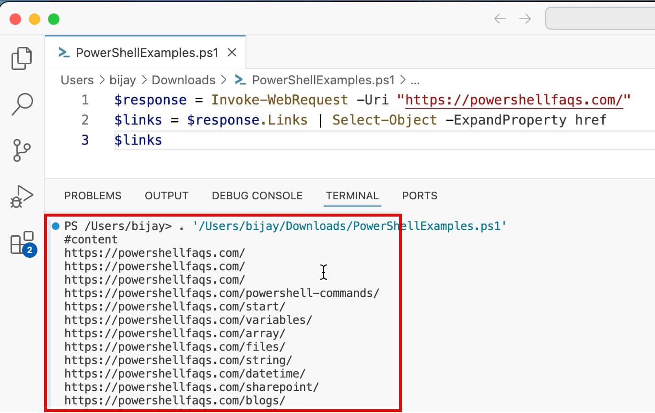Switch to the PORTS panel tab

420,195
